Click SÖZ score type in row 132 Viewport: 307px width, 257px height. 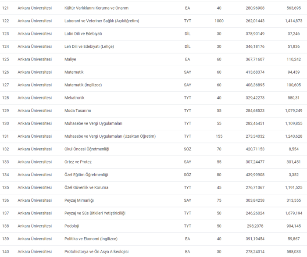[187, 149]
